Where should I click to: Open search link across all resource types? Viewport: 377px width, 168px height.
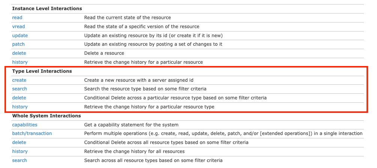[20, 160]
